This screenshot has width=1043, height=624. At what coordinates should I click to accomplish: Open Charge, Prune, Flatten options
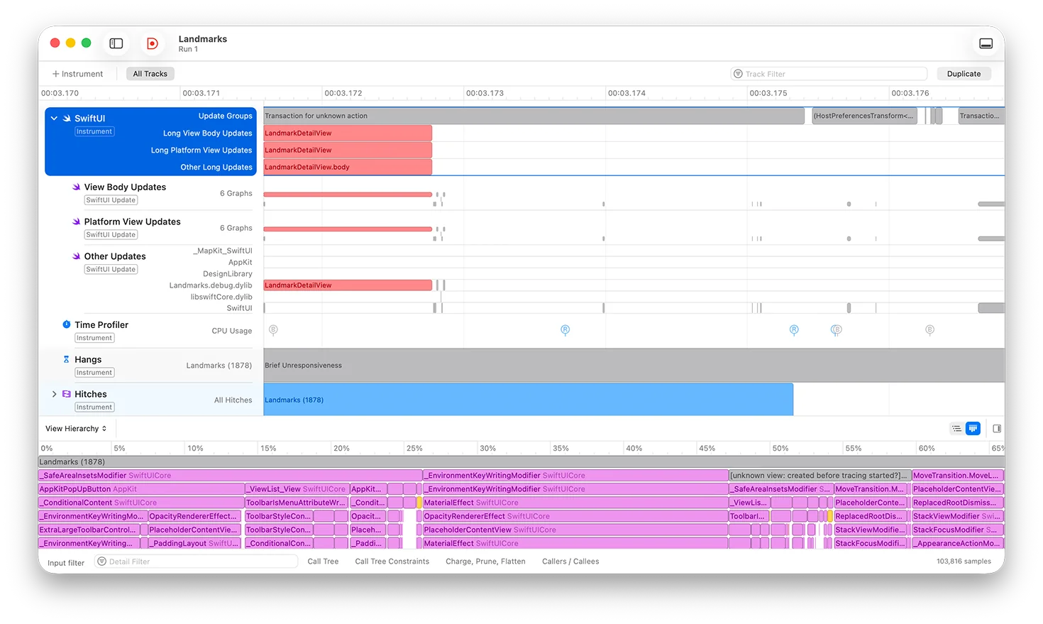tap(485, 562)
